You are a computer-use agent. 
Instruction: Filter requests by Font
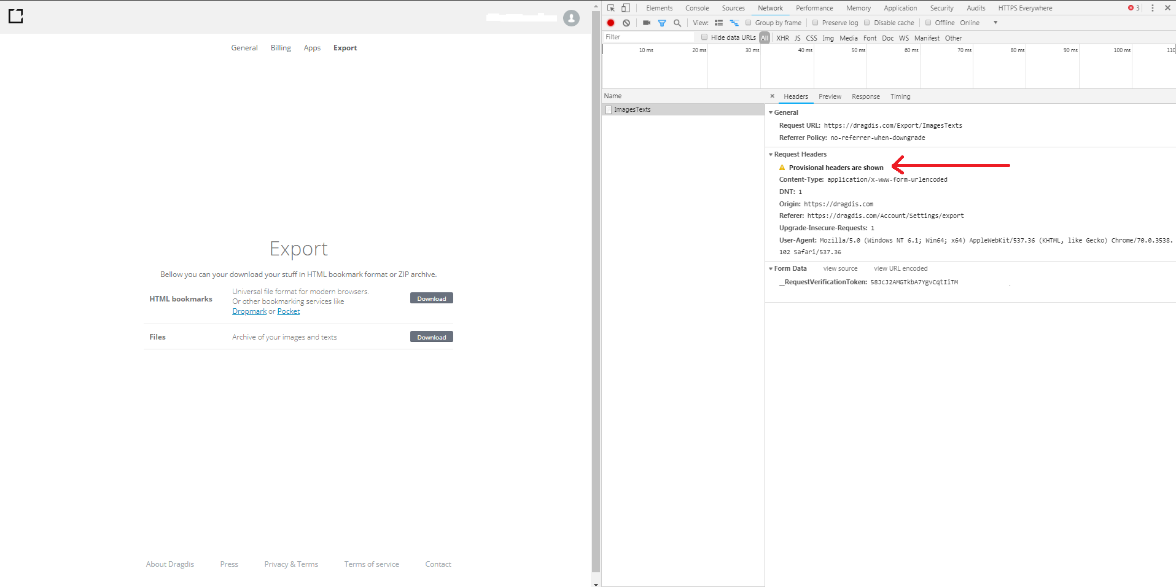[870, 38]
